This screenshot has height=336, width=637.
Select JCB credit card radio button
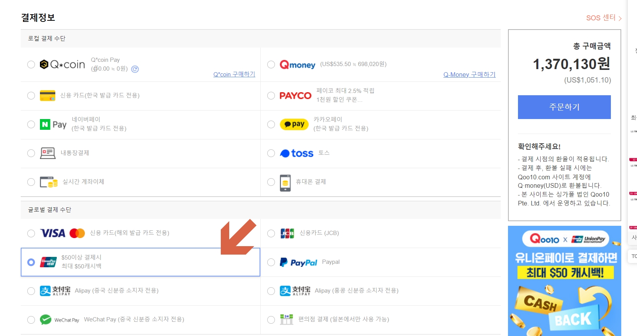pos(271,233)
